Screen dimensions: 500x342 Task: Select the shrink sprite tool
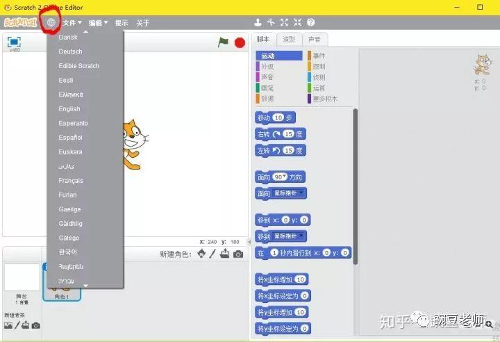pyautogui.click(x=297, y=22)
